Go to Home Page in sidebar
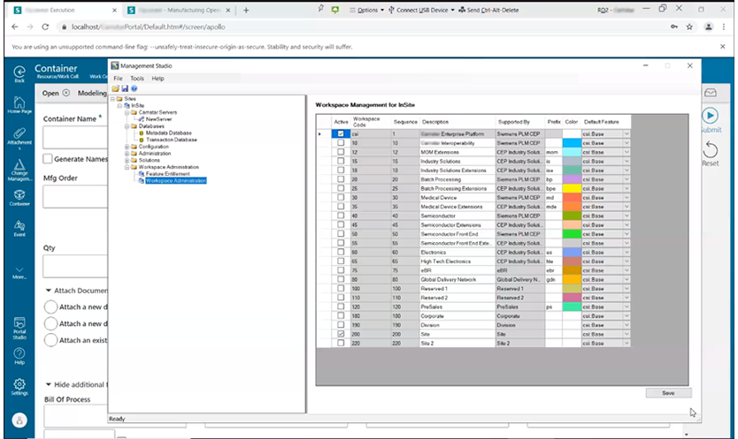 (19, 103)
